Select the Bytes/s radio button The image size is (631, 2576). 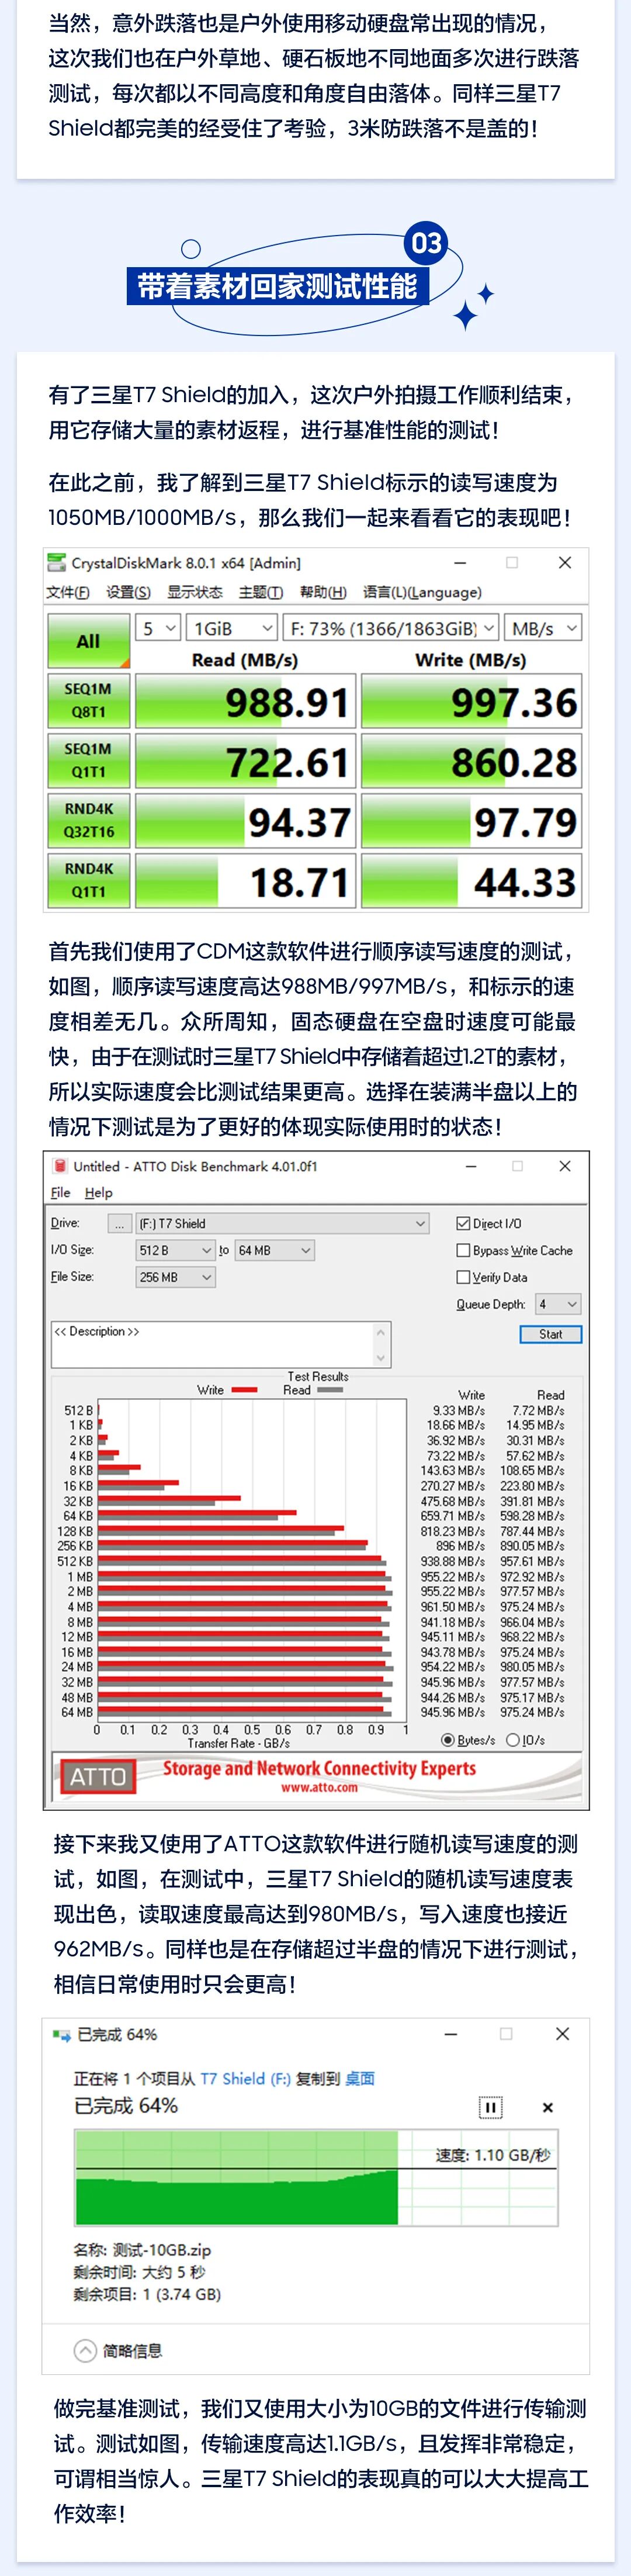(x=448, y=1740)
